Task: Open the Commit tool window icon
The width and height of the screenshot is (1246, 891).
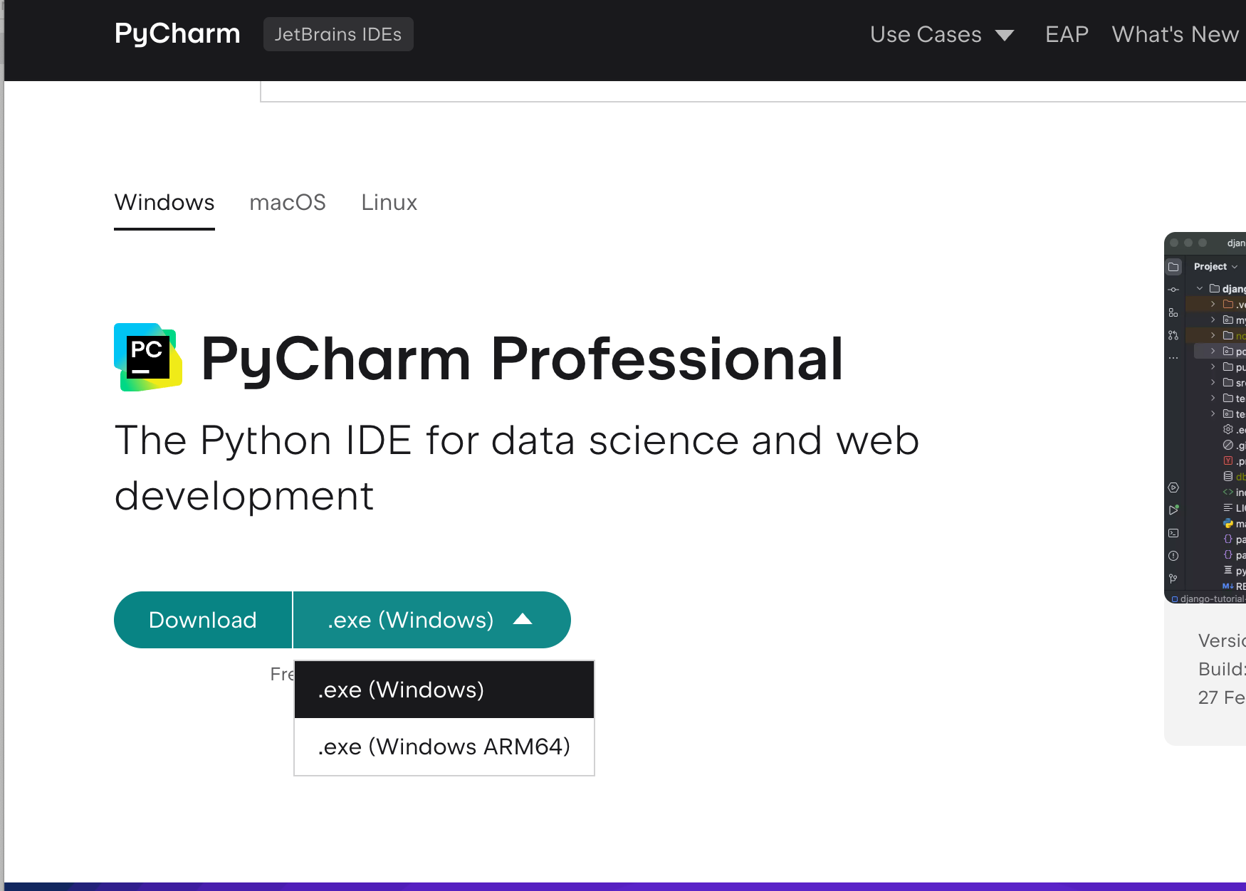Action: click(1173, 290)
